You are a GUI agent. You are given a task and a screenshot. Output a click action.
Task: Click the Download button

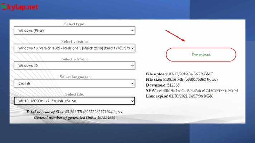[201, 55]
